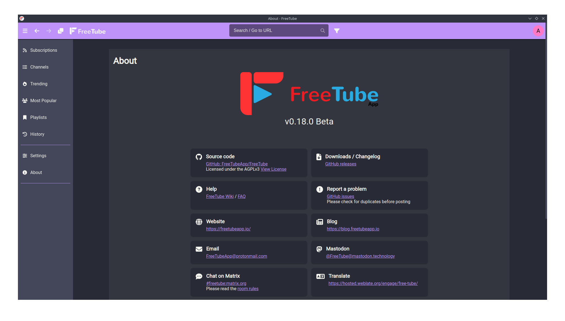This screenshot has height=321, width=565.
Task: Click the magnifying glass search icon
Action: [323, 31]
